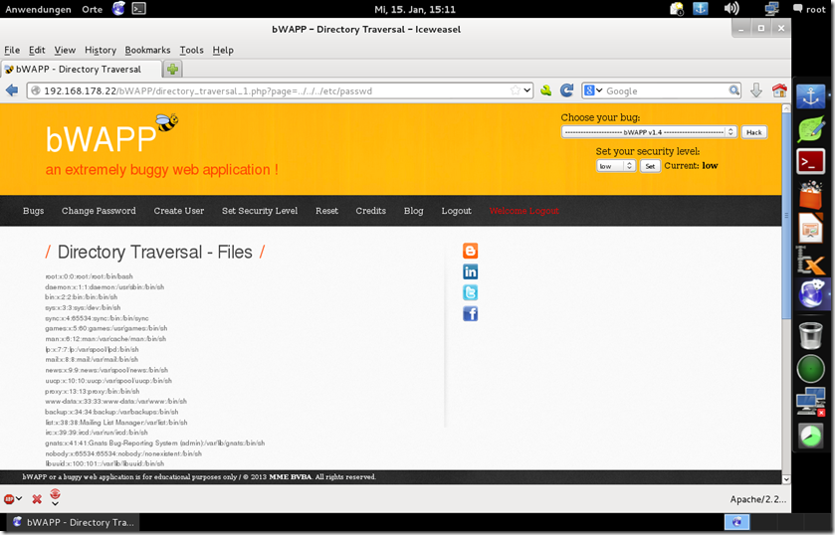The image size is (835, 535).
Task: Open Iceweasel globe icon in the dock
Action: click(811, 293)
